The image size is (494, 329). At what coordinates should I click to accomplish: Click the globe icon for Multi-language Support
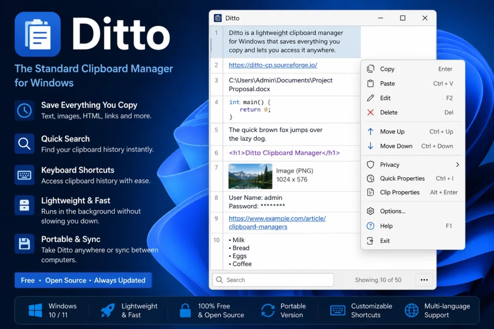click(412, 310)
